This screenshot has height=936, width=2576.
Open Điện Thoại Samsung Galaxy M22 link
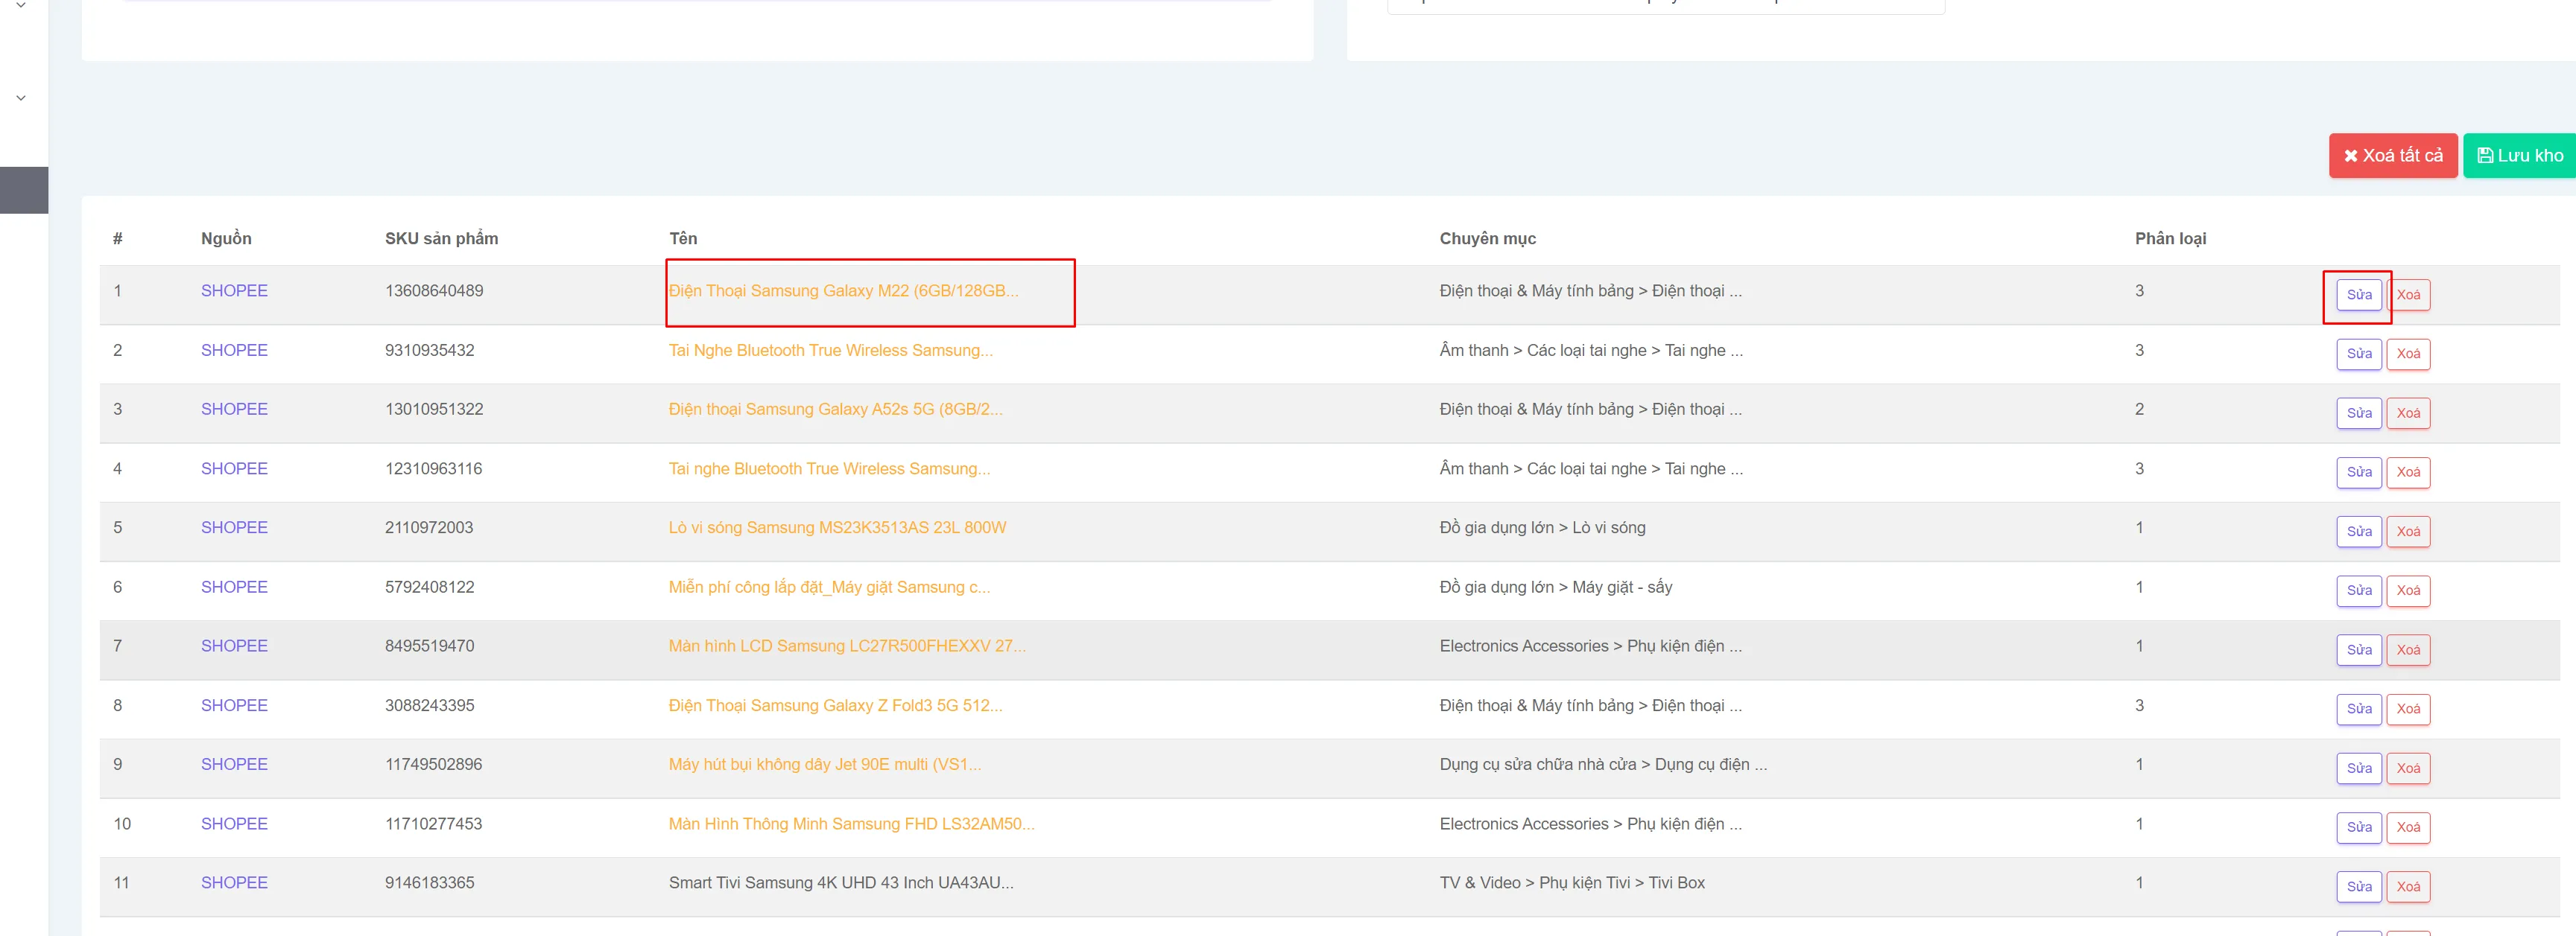pyautogui.click(x=843, y=290)
